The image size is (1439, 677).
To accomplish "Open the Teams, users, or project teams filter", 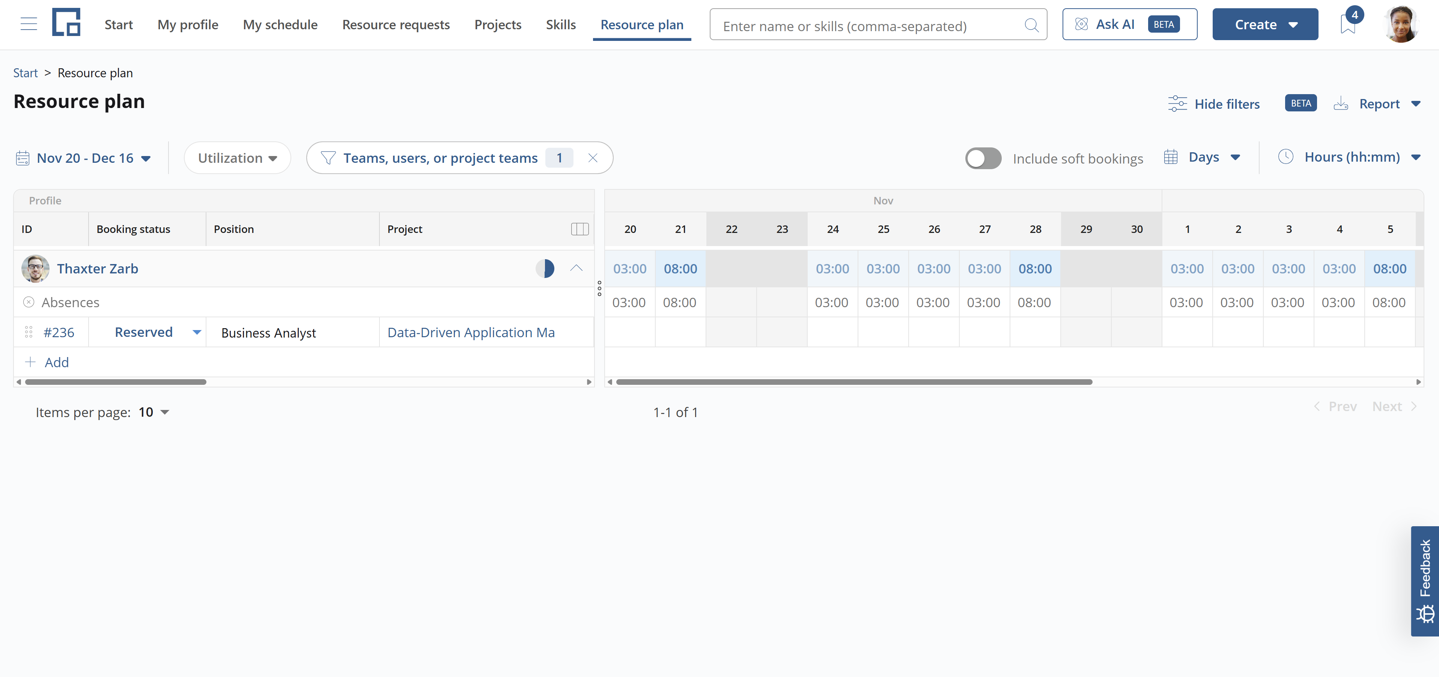I will click(441, 158).
